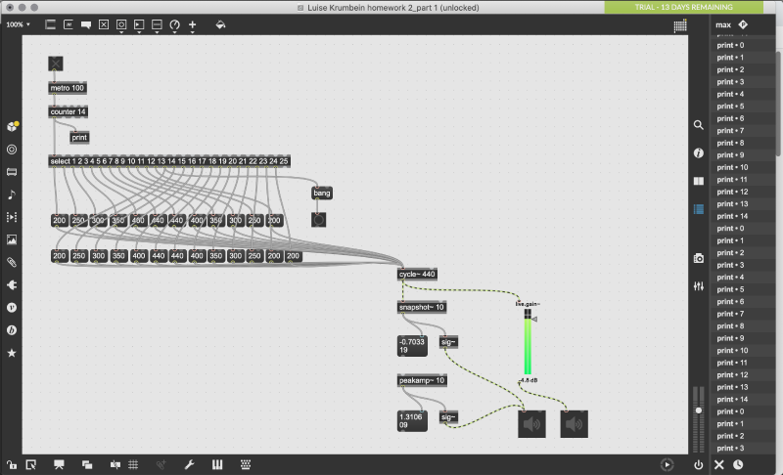The width and height of the screenshot is (783, 475).
Task: Open the piano keys icon in bottom toolbar
Action: pos(217,464)
